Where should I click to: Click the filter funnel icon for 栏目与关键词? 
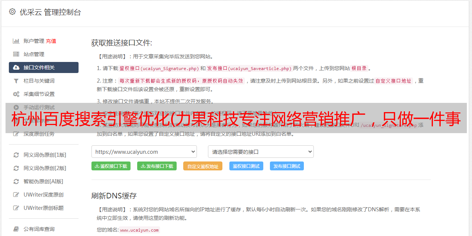click(x=16, y=81)
